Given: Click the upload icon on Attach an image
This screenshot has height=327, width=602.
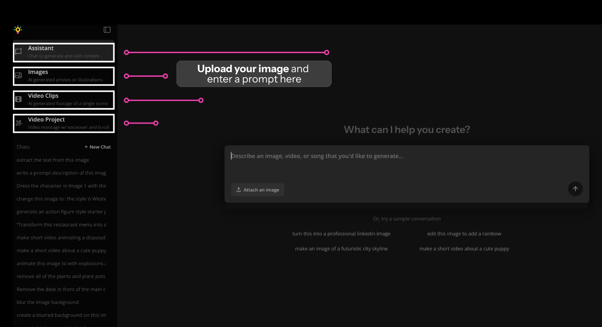Looking at the screenshot, I should [239, 190].
